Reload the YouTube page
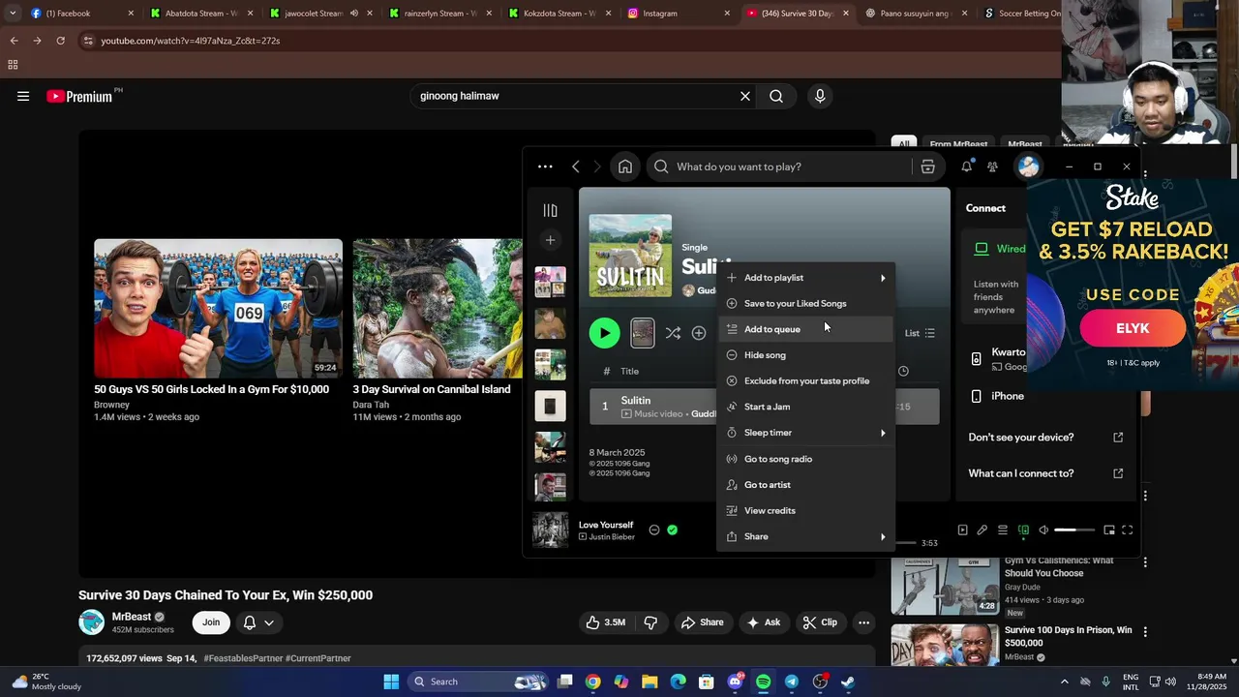Viewport: 1239px width, 697px height. 60,41
